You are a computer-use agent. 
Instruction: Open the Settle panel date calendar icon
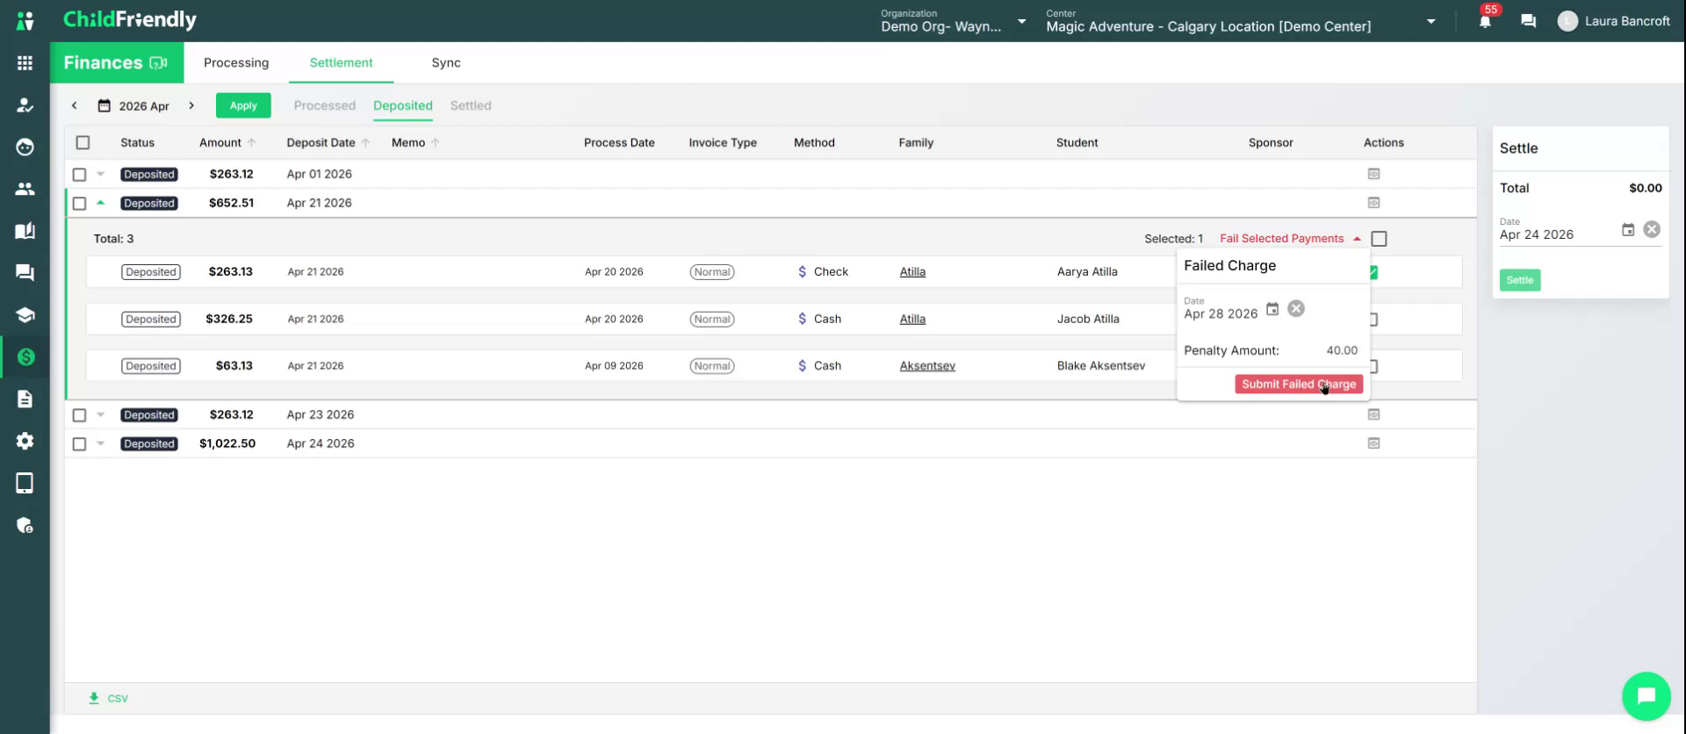1628,230
